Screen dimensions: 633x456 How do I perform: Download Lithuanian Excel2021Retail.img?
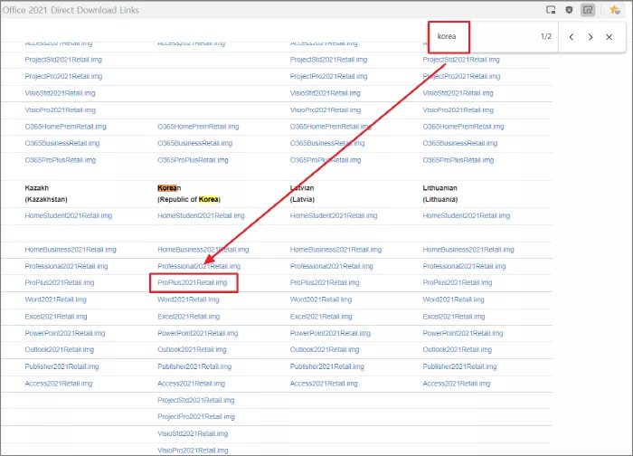(x=454, y=317)
